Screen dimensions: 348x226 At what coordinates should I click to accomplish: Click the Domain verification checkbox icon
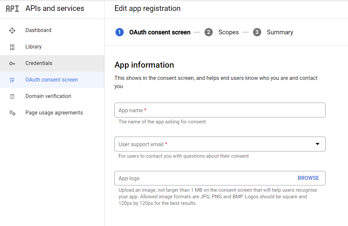[12, 96]
